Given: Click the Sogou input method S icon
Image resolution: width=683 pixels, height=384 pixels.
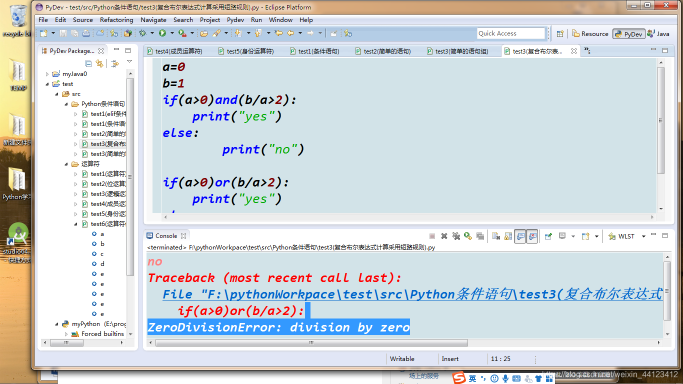Looking at the screenshot, I should tap(459, 377).
